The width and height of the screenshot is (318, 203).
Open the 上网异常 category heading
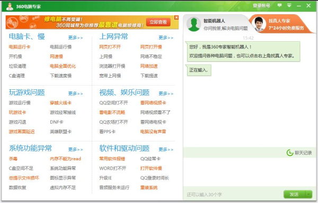(113, 36)
